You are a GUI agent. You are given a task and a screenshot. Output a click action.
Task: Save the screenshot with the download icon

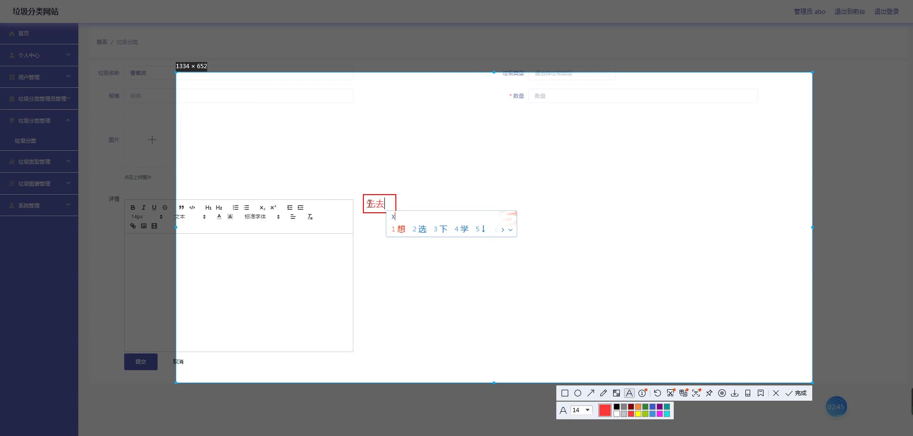click(x=735, y=393)
